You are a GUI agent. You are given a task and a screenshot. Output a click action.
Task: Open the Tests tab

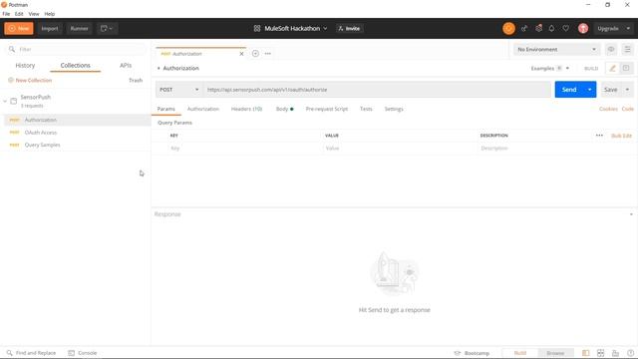[x=366, y=109]
